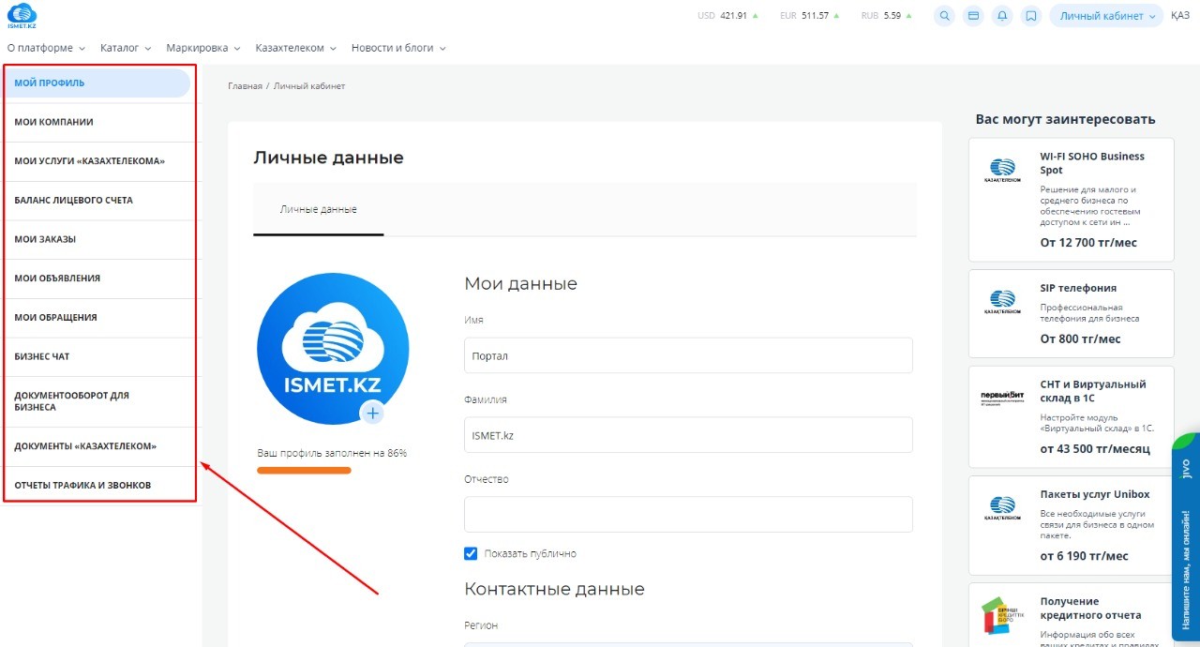The height and width of the screenshot is (647, 1200).
Task: Open the payment card icon
Action: tap(973, 16)
